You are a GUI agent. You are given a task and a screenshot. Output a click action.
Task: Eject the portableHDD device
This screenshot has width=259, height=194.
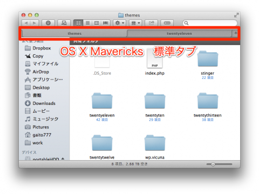[x=63, y=159]
